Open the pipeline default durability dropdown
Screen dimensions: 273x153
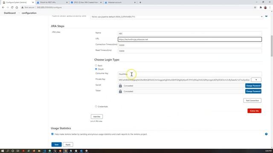[177, 17]
